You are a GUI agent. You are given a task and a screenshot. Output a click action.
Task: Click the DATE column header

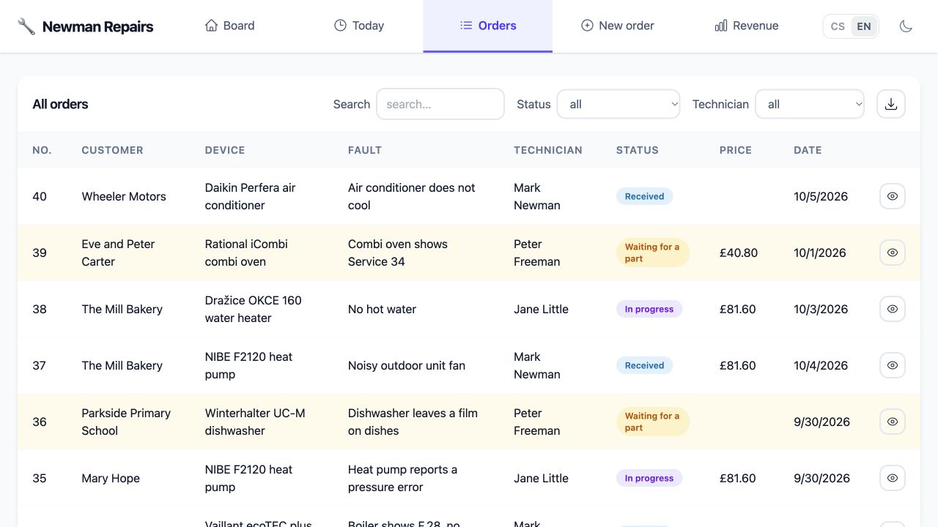(x=808, y=150)
